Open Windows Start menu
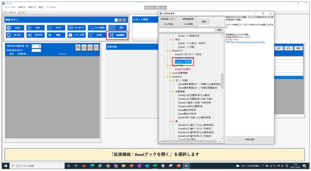The width and height of the screenshot is (311, 171). [x=6, y=166]
